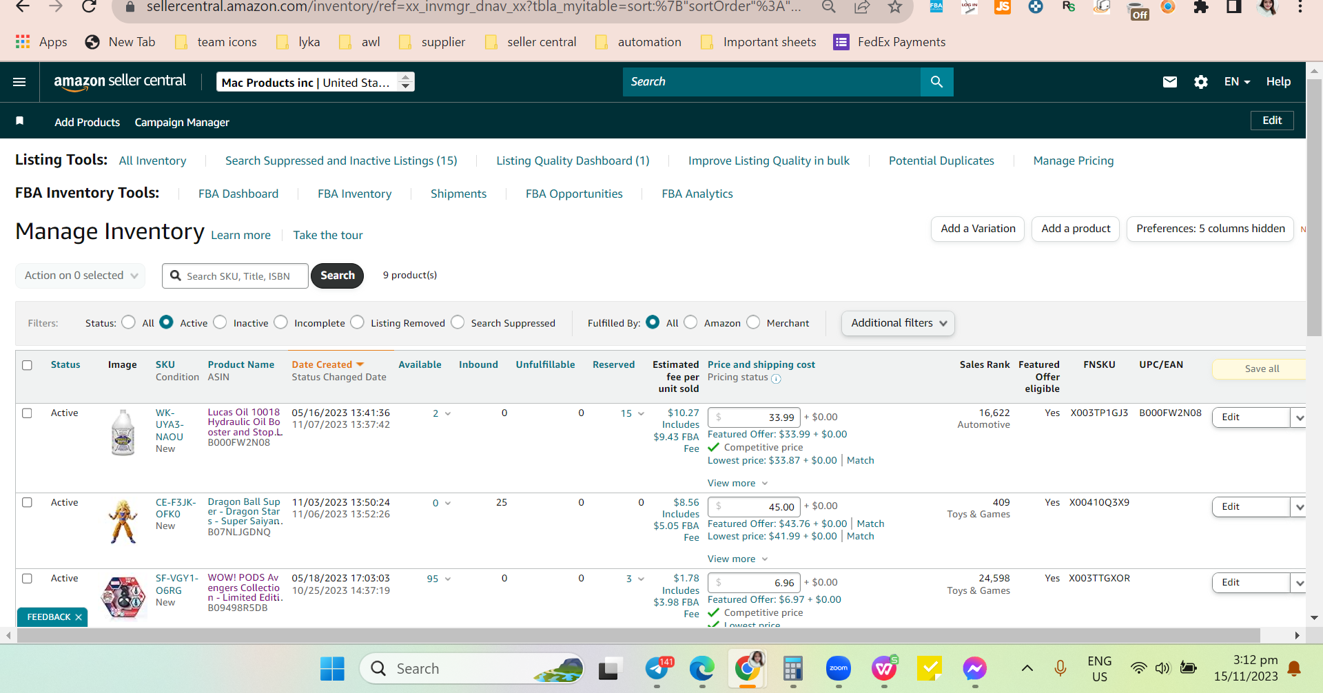The height and width of the screenshot is (693, 1323).
Task: Expand Edit options arrow for Dragon Ball
Action: (1299, 507)
